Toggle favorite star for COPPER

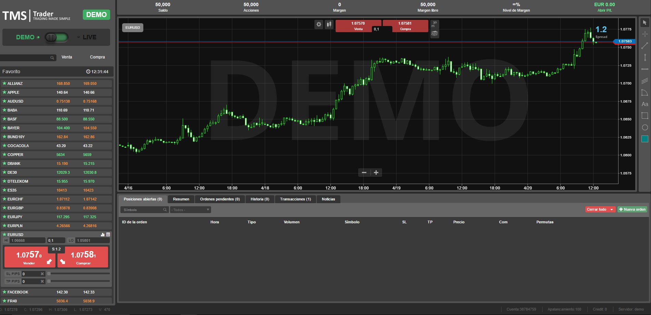pos(4,154)
